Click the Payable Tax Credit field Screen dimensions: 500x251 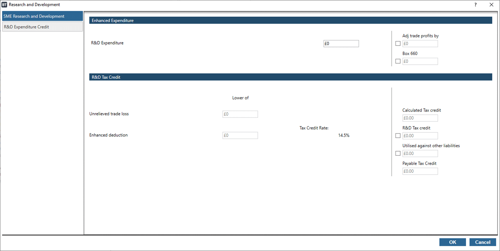point(420,171)
